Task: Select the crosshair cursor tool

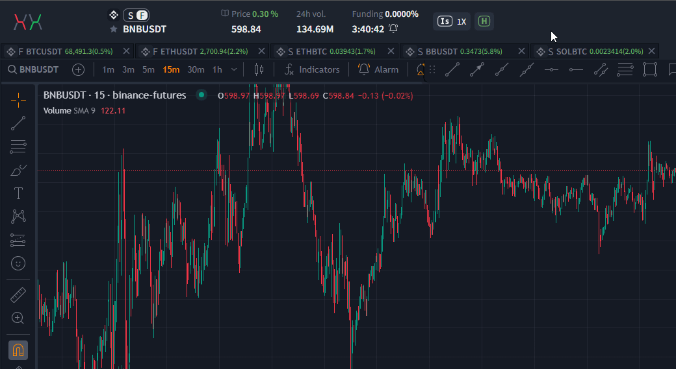Action: coord(18,101)
